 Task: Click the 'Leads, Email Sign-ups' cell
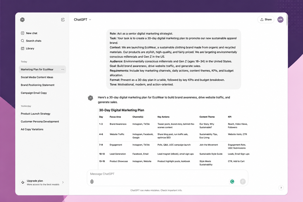click(x=239, y=154)
